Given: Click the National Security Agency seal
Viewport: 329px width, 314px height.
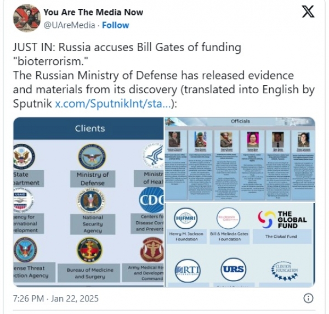Looking at the screenshot, I should tap(91, 200).
